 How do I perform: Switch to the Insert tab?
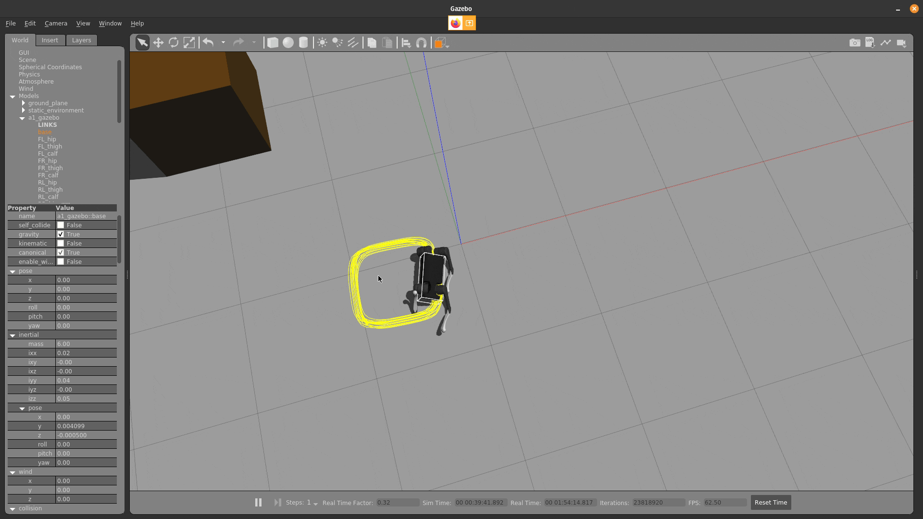50,40
